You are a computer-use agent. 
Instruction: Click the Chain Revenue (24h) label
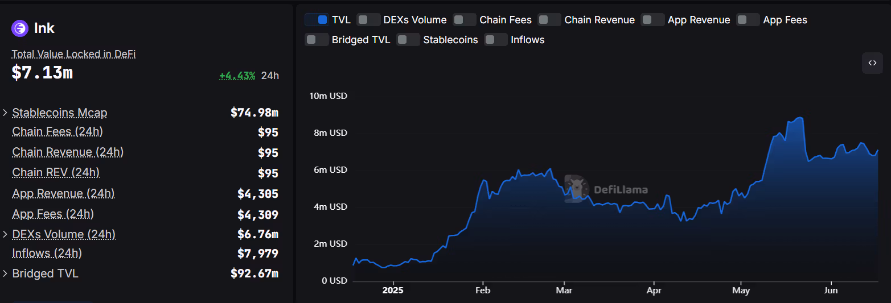(68, 152)
